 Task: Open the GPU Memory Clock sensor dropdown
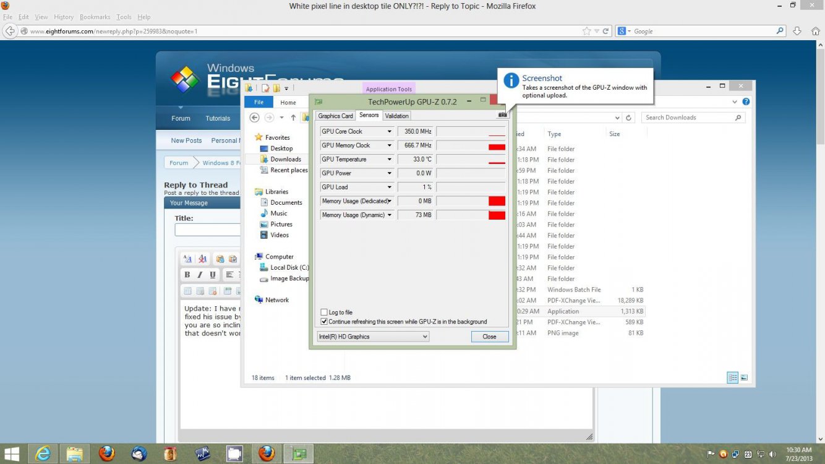click(x=390, y=145)
